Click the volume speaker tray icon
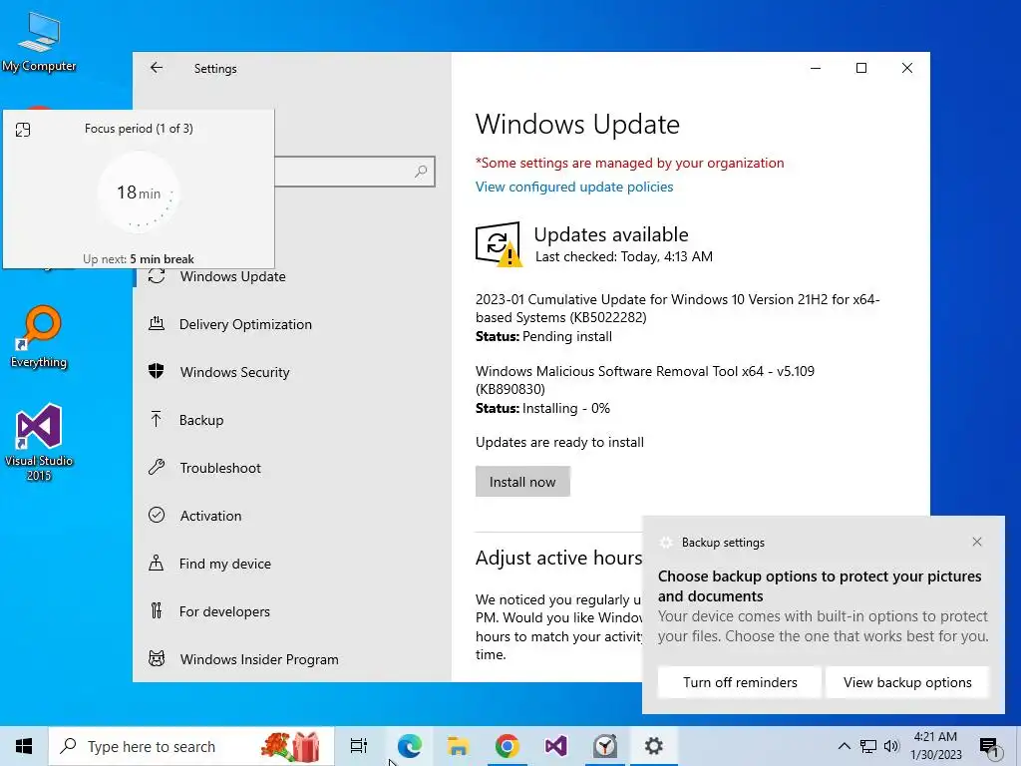Image resolution: width=1021 pixels, height=766 pixels. coord(891,746)
